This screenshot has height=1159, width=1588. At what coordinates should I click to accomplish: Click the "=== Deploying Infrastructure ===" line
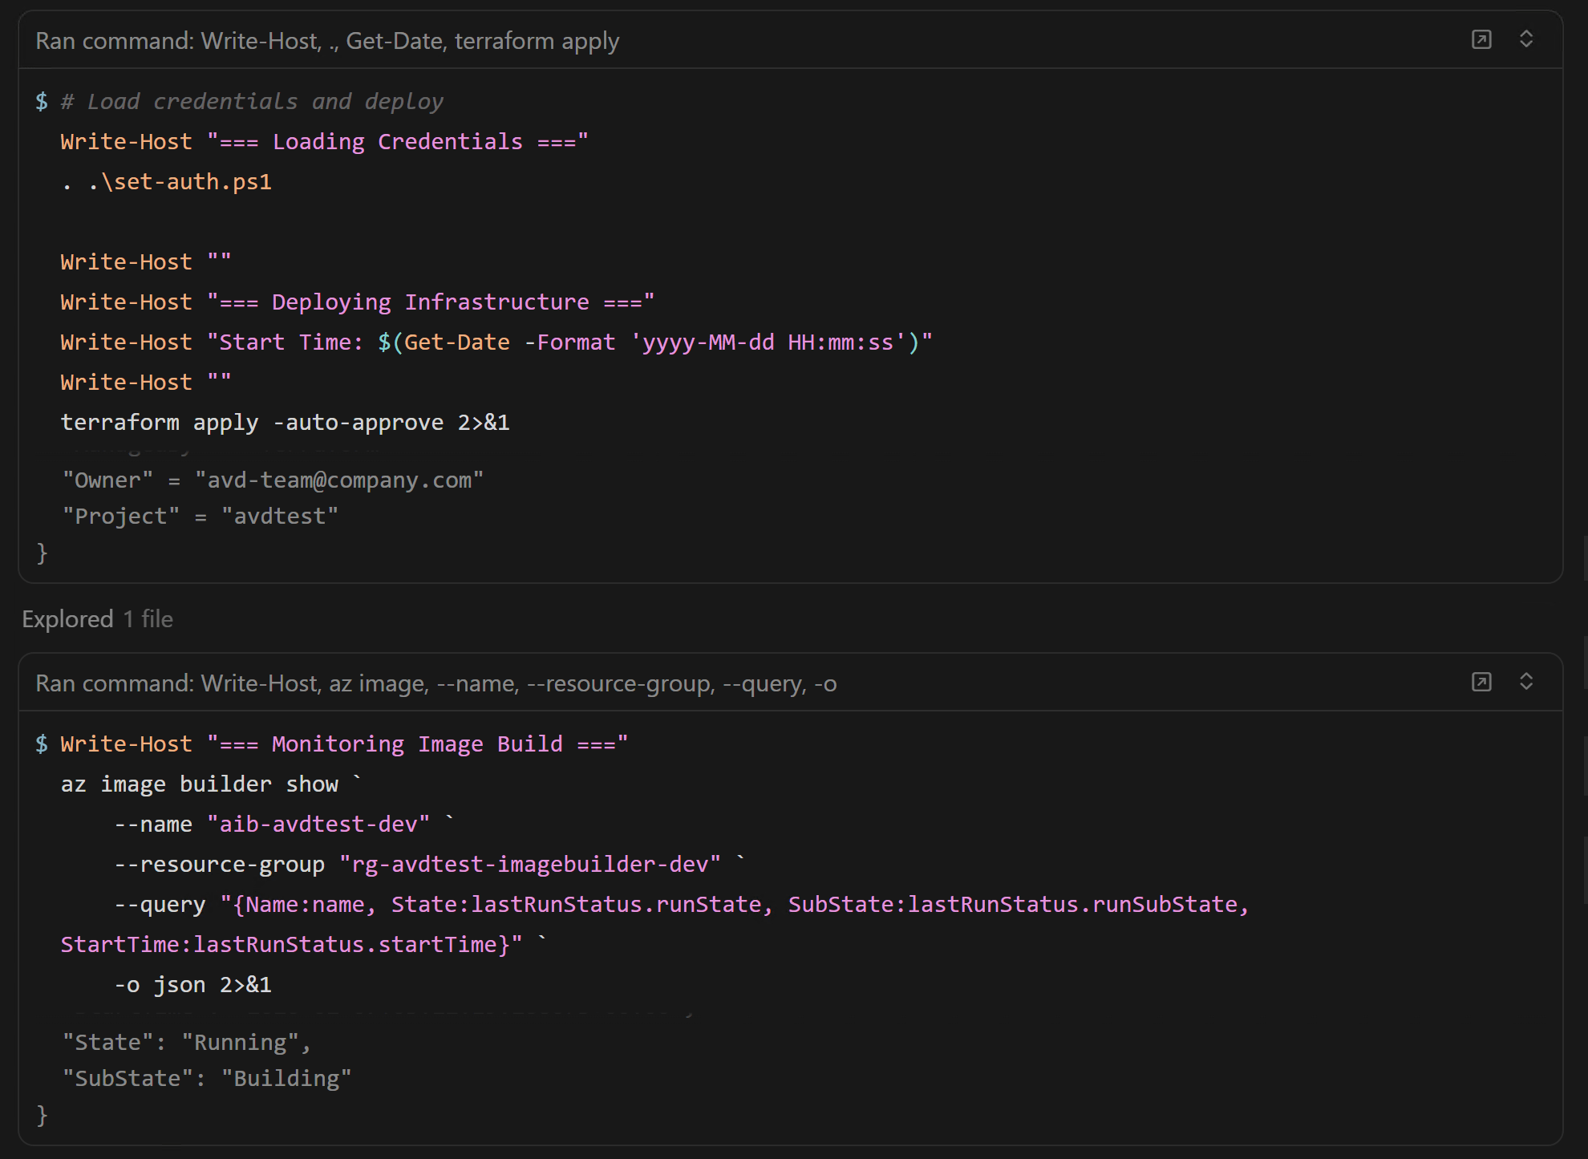click(357, 302)
